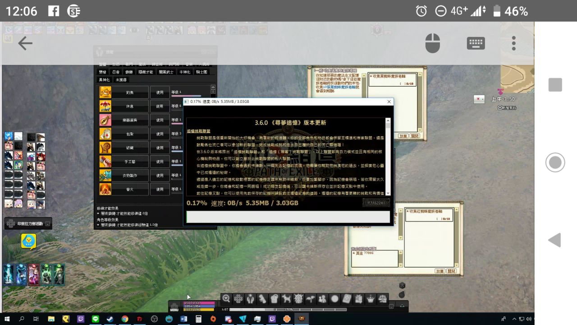The image size is (577, 325).
Task: Click 放棄 in the 紅蜘蛛 quest window
Action: click(440, 271)
